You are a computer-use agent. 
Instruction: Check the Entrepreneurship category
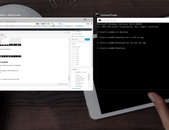pyautogui.click(x=76, y=78)
